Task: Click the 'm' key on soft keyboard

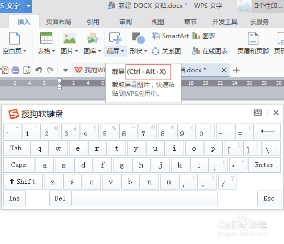Action: (x=169, y=182)
